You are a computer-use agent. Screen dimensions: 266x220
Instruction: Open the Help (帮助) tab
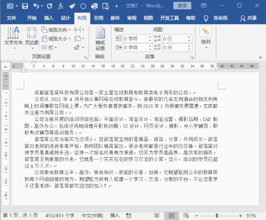point(191,18)
